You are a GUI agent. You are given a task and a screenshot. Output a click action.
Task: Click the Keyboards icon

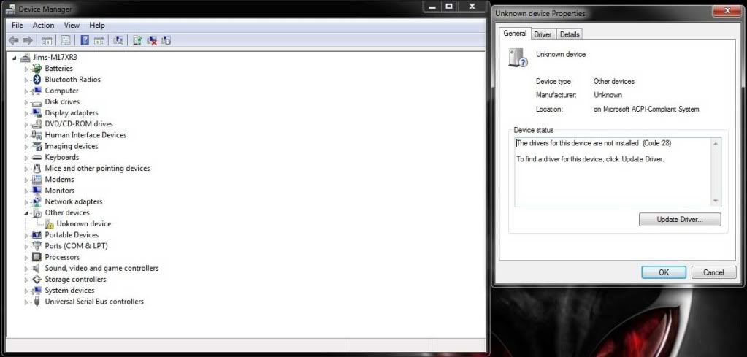click(37, 157)
